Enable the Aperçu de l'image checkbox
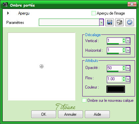The width and height of the screenshot is (139, 124). tap(94, 13)
